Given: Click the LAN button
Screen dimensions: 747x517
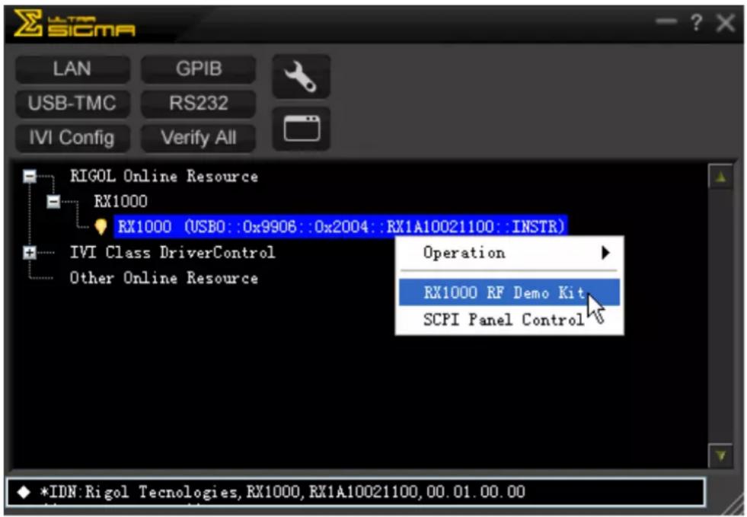Looking at the screenshot, I should [x=72, y=69].
